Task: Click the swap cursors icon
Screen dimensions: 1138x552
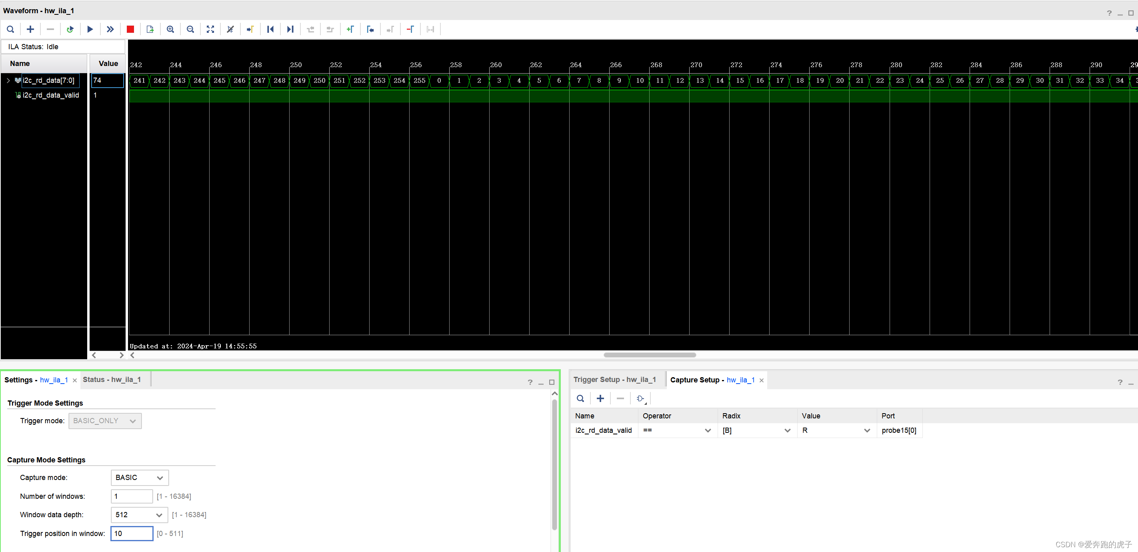Action: click(430, 29)
